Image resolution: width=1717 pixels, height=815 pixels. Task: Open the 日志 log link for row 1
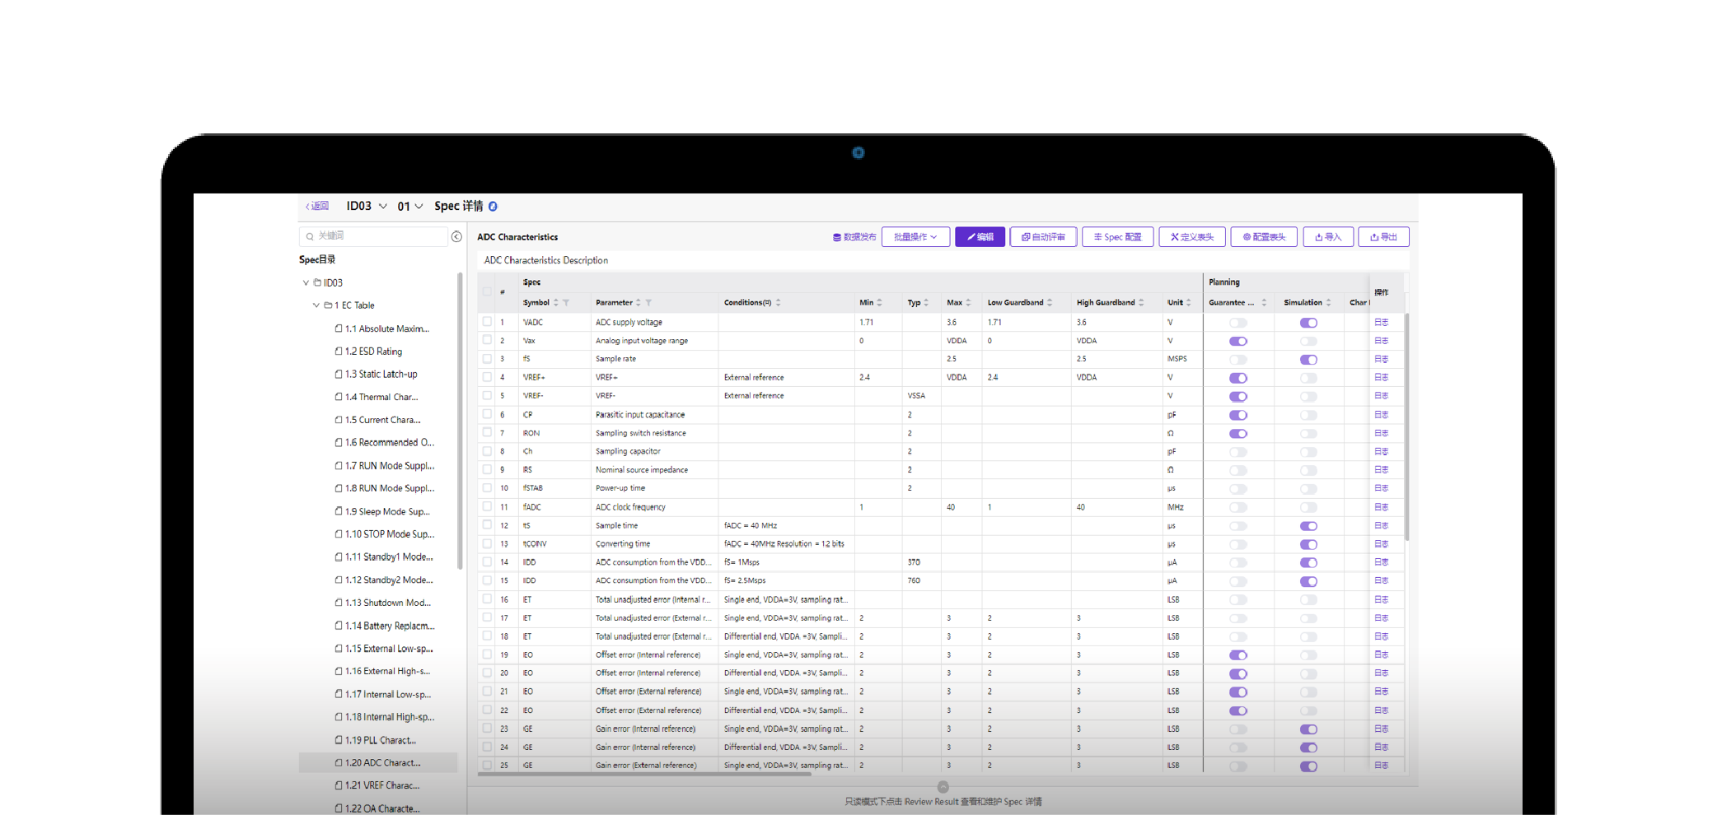coord(1382,323)
